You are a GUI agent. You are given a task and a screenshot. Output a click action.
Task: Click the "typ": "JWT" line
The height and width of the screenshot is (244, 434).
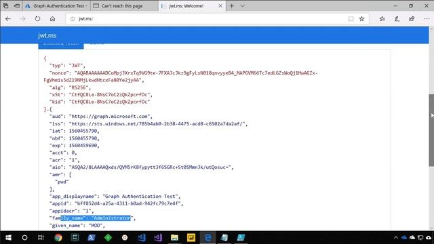point(67,66)
